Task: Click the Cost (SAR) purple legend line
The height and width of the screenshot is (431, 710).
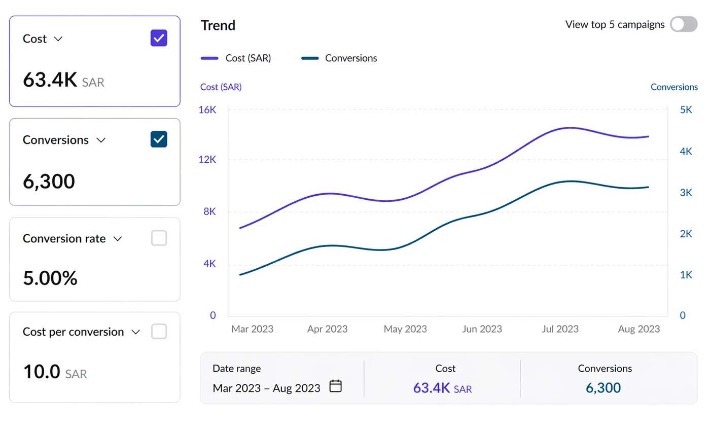Action: pos(209,58)
